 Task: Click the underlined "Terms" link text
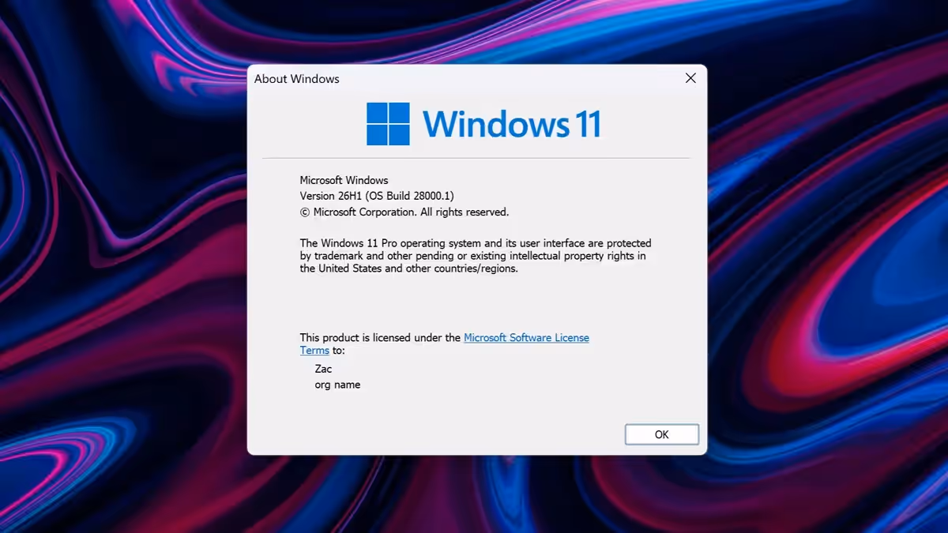(314, 350)
